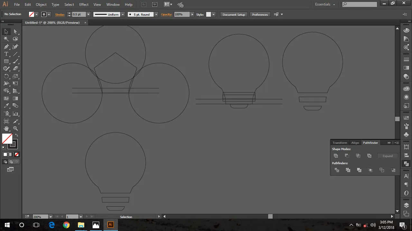This screenshot has height=231, width=412.
Task: Pick the Scale tool
Action: click(15, 76)
